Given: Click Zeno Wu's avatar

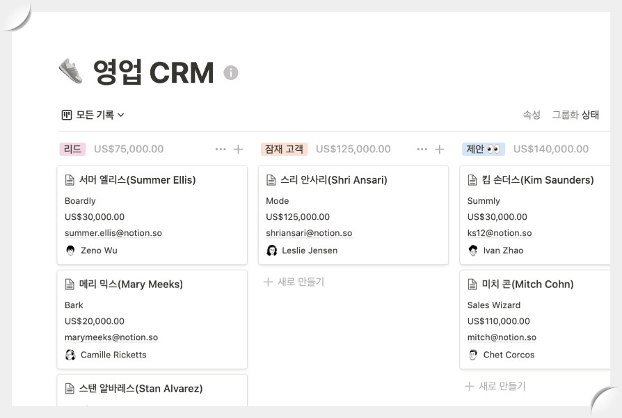Looking at the screenshot, I should 70,250.
